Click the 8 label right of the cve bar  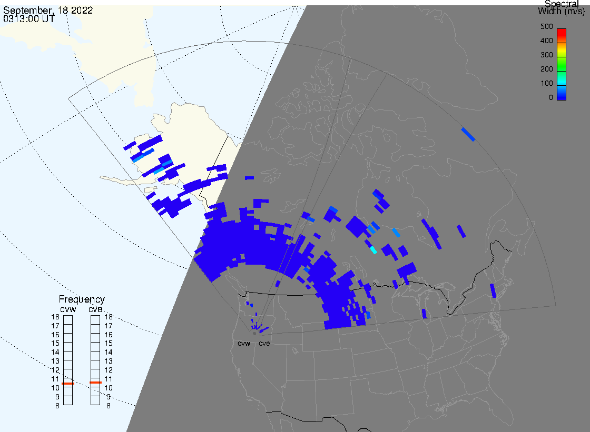coord(109,406)
